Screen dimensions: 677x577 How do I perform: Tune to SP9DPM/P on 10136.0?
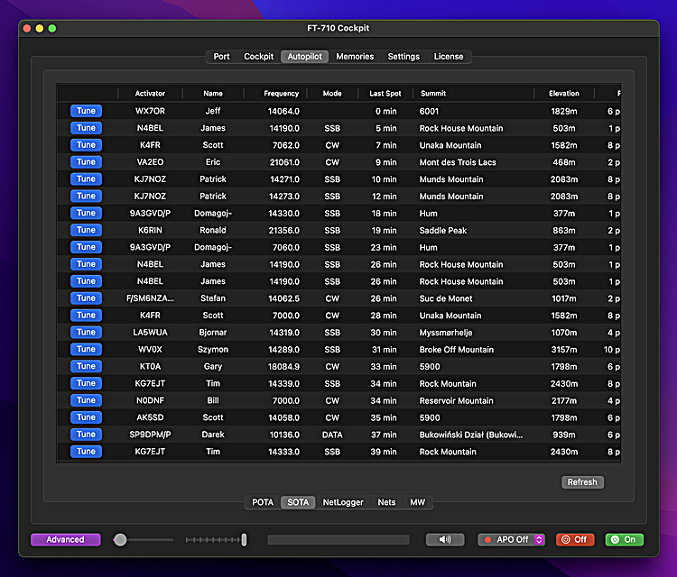coord(86,435)
